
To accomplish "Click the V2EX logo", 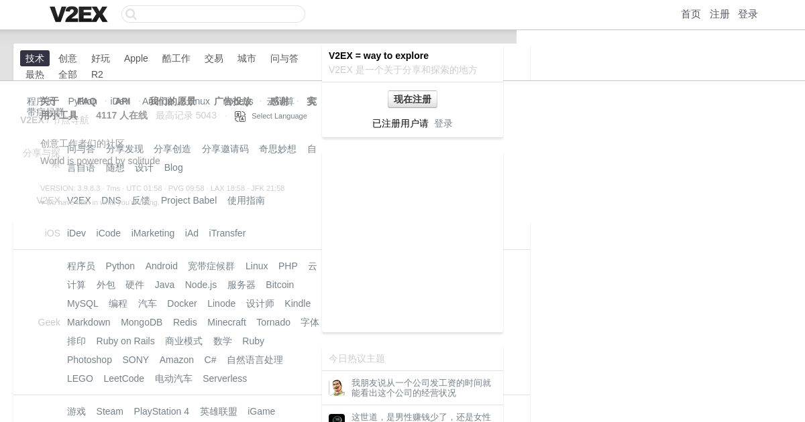I will tap(78, 14).
